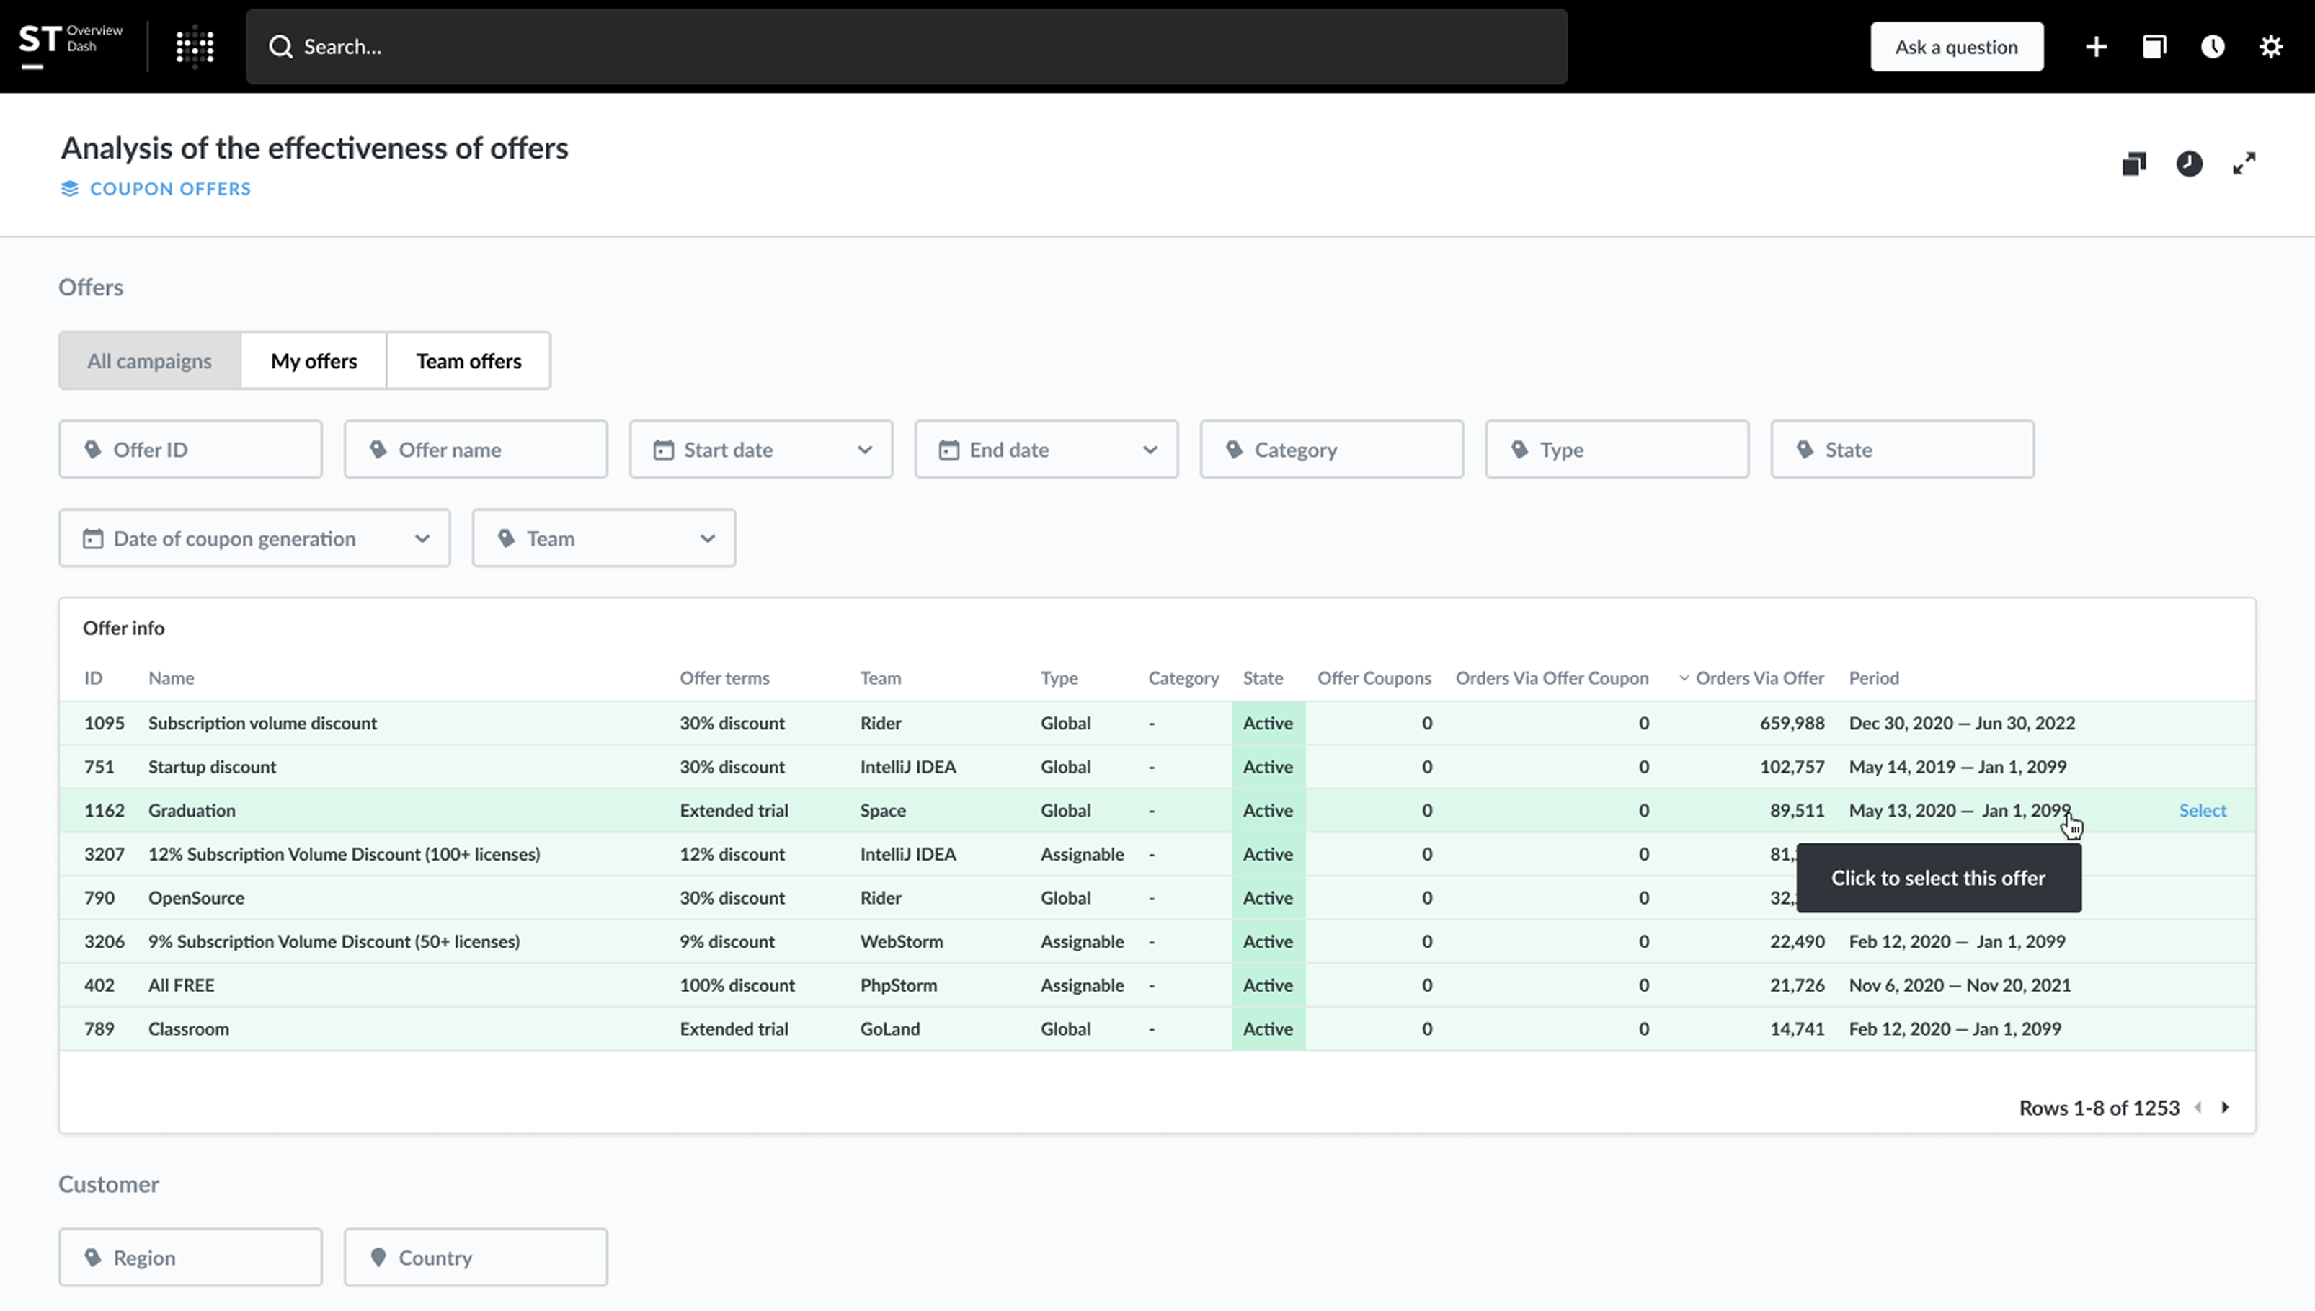Viewport: 2315px width, 1311px height.
Task: Click the Category filter field
Action: point(1332,449)
